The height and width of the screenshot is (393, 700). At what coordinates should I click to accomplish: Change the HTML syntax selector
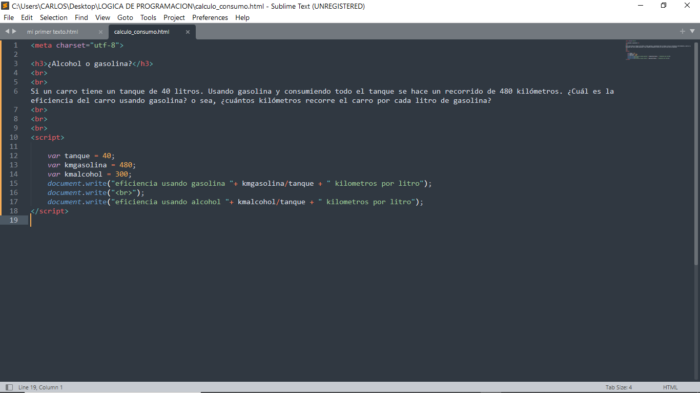point(670,387)
